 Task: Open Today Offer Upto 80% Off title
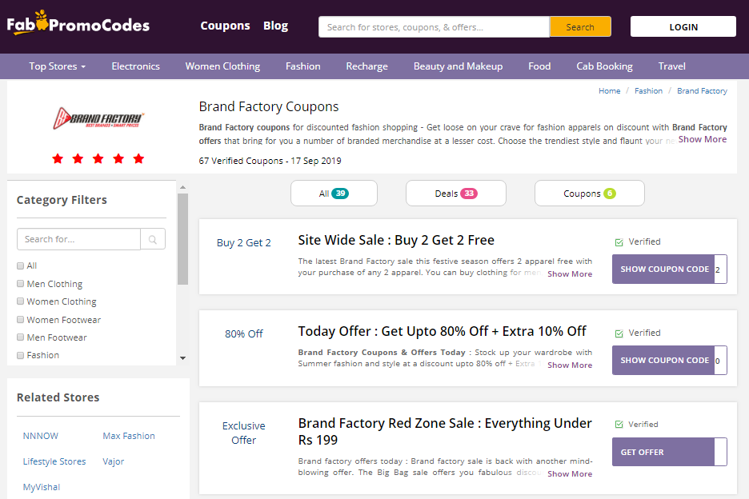click(x=442, y=331)
